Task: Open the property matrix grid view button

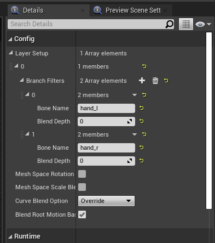Action: pos(186,24)
